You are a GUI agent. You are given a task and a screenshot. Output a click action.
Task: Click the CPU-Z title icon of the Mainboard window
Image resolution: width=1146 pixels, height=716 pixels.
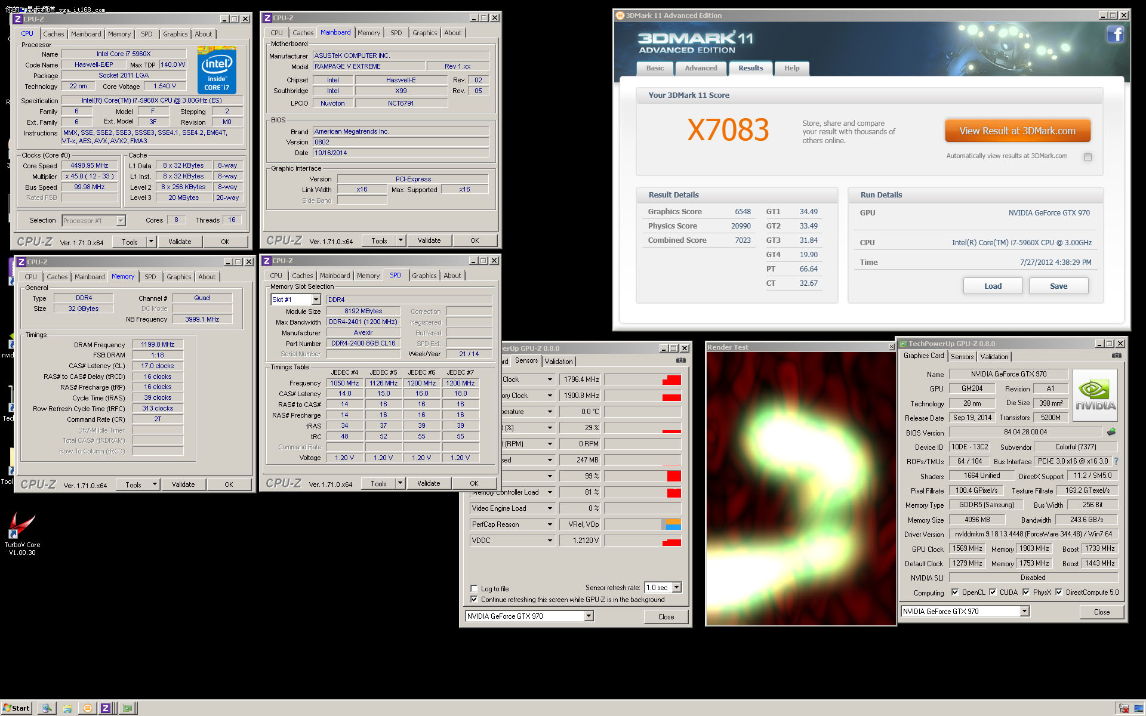pos(267,18)
